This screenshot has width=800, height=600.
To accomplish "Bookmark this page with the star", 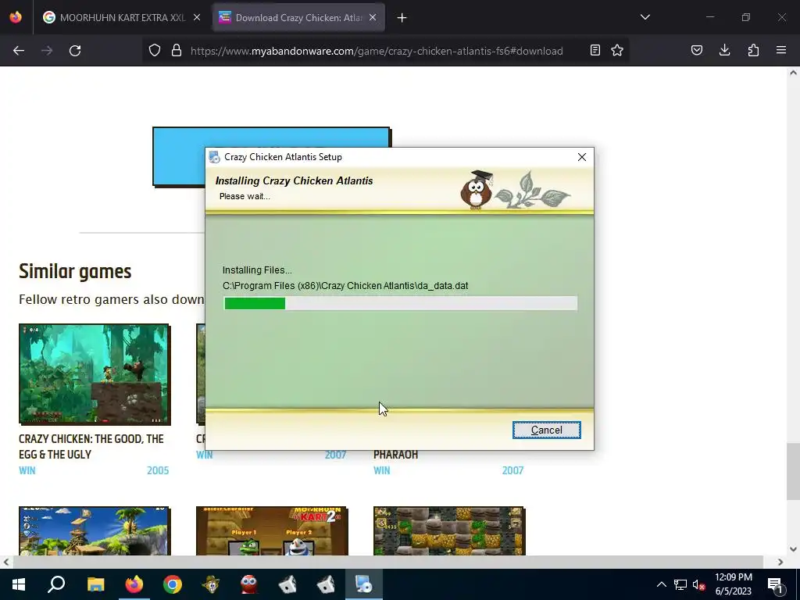I will coord(617,50).
